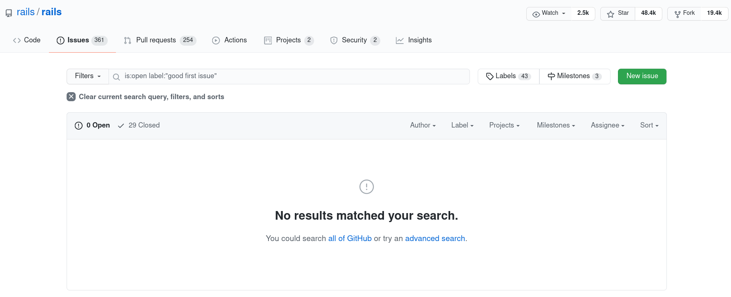Open the Labels list button
Image resolution: width=731 pixels, height=297 pixels.
509,76
